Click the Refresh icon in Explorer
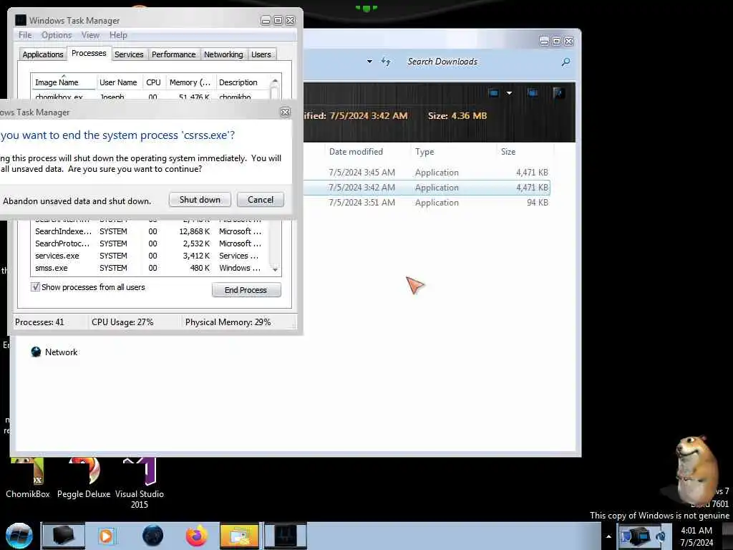 pyautogui.click(x=386, y=62)
